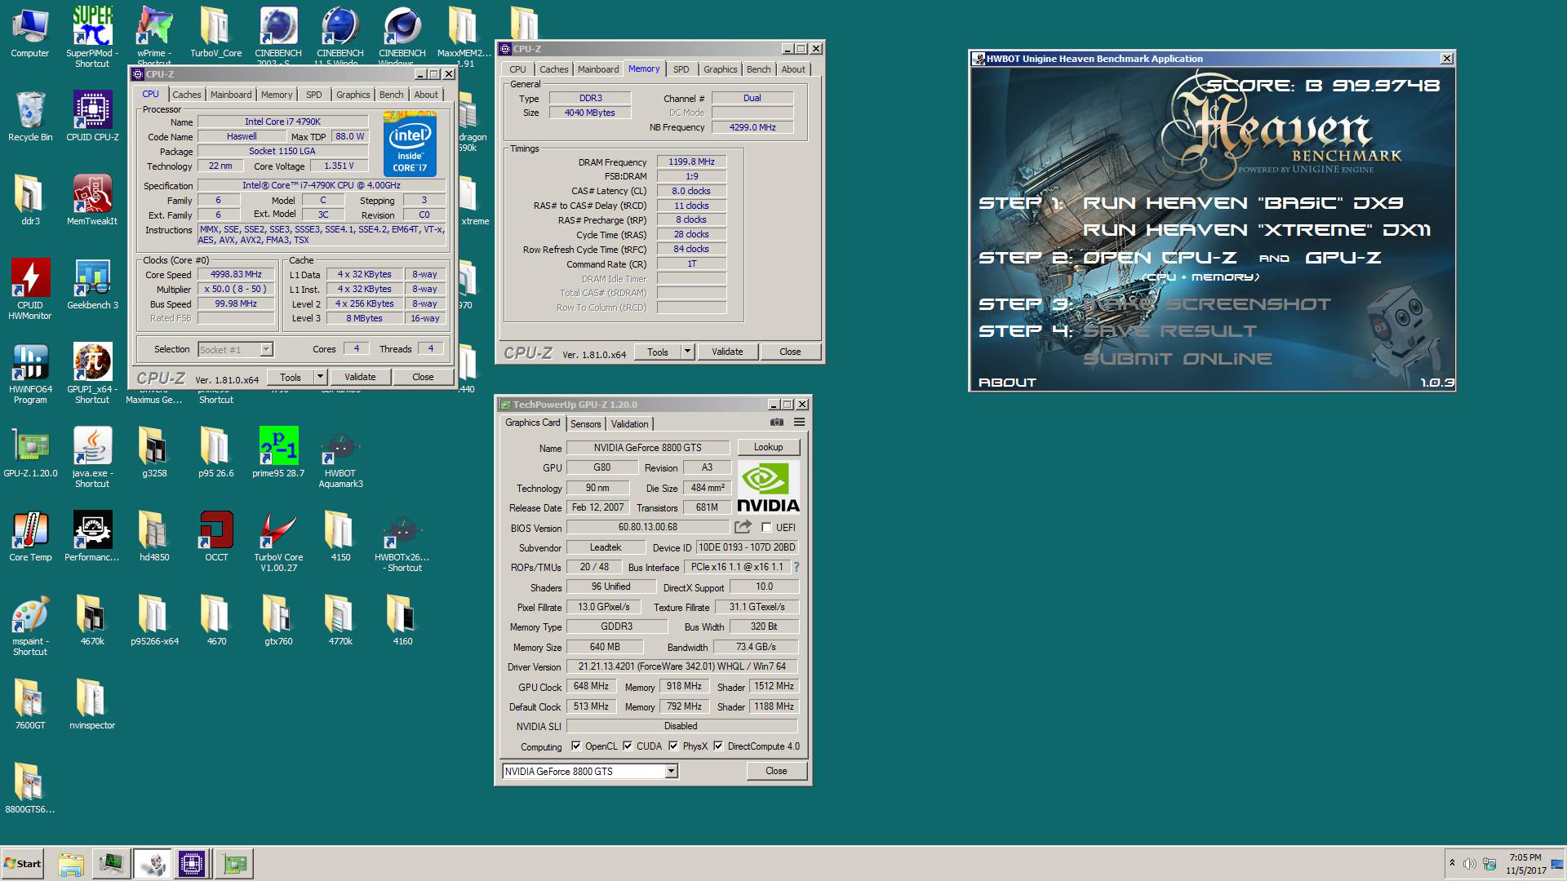This screenshot has width=1567, height=881.
Task: Click Run Heaven Xtreme DX11 link
Action: click(1257, 230)
